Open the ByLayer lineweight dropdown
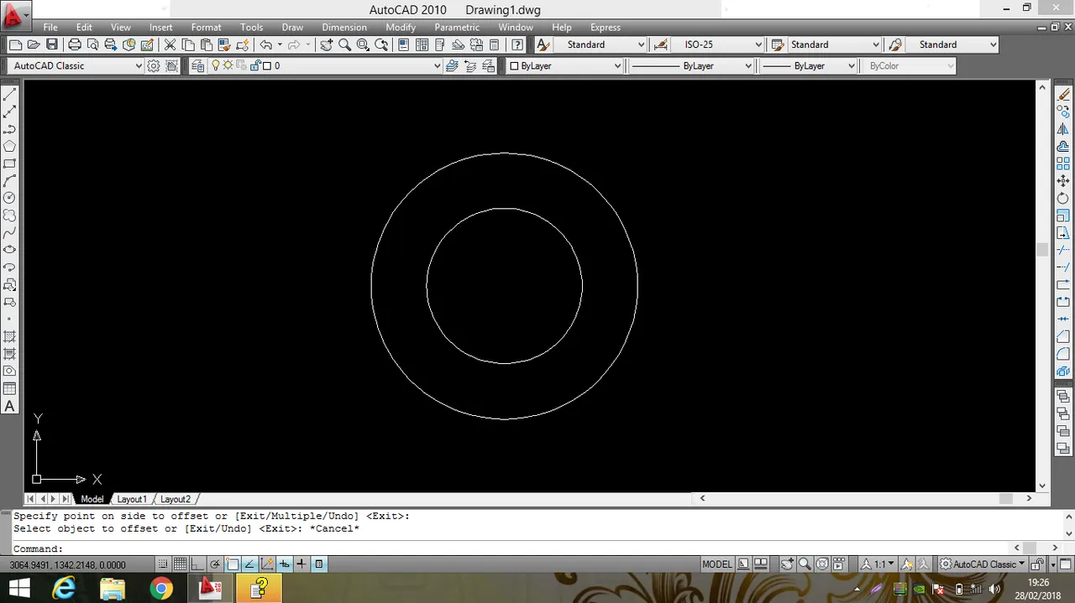This screenshot has height=603, width=1075. (x=809, y=65)
